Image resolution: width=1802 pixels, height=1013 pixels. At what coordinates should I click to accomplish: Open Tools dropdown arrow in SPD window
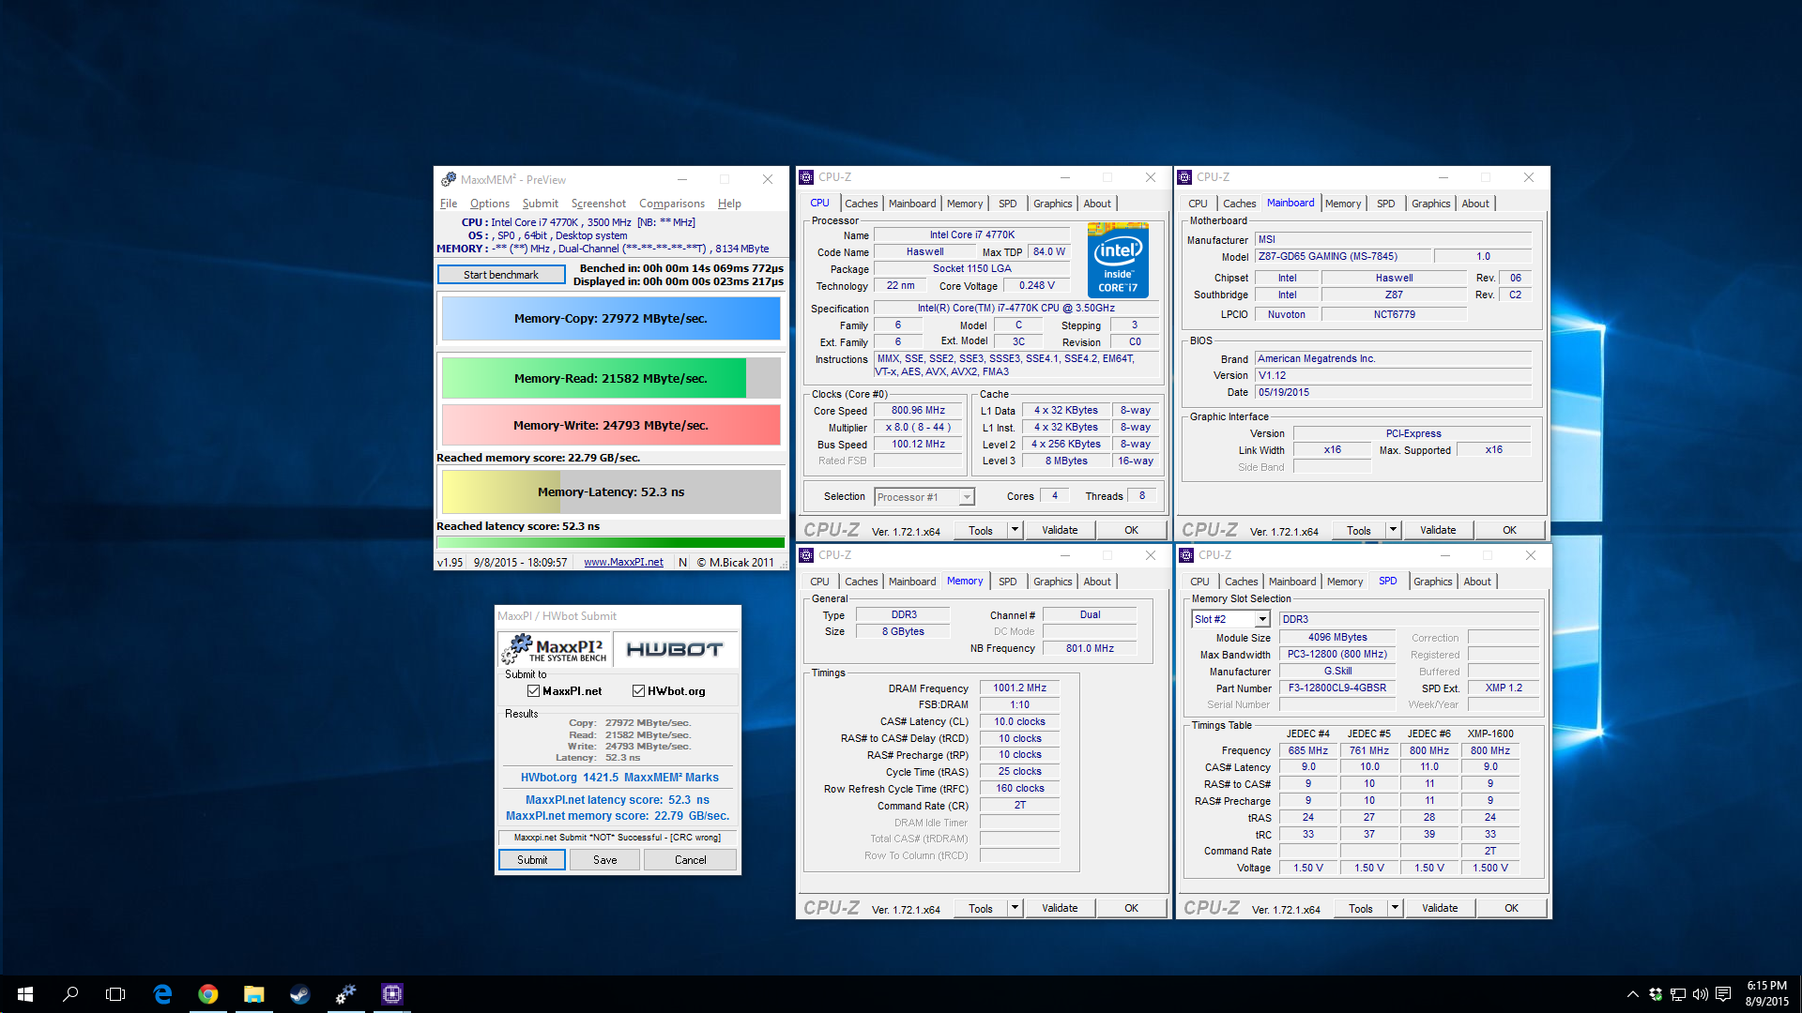(1395, 908)
